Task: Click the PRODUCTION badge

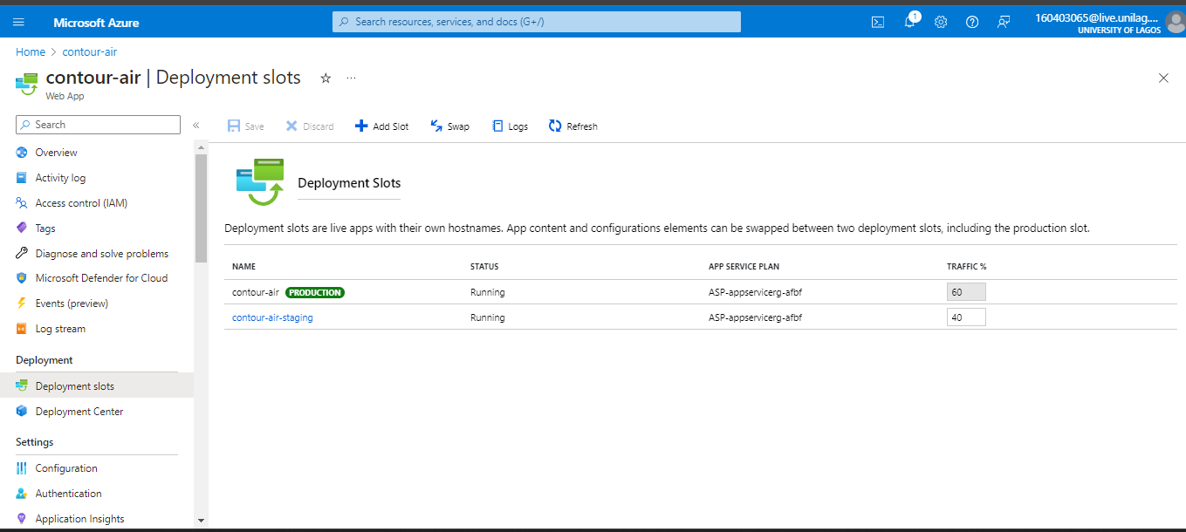Action: click(x=315, y=292)
